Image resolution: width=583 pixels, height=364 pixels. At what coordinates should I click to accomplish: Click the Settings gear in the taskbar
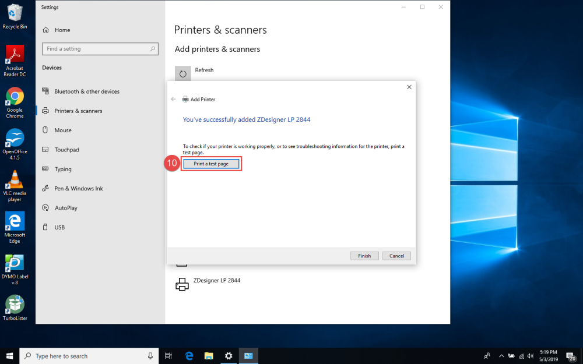(x=229, y=356)
